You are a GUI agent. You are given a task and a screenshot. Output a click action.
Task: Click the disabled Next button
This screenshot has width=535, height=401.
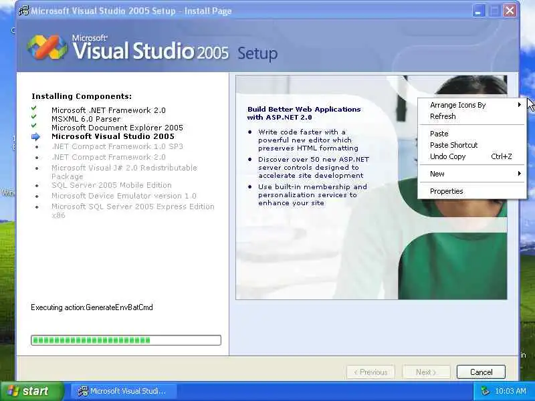pos(426,372)
